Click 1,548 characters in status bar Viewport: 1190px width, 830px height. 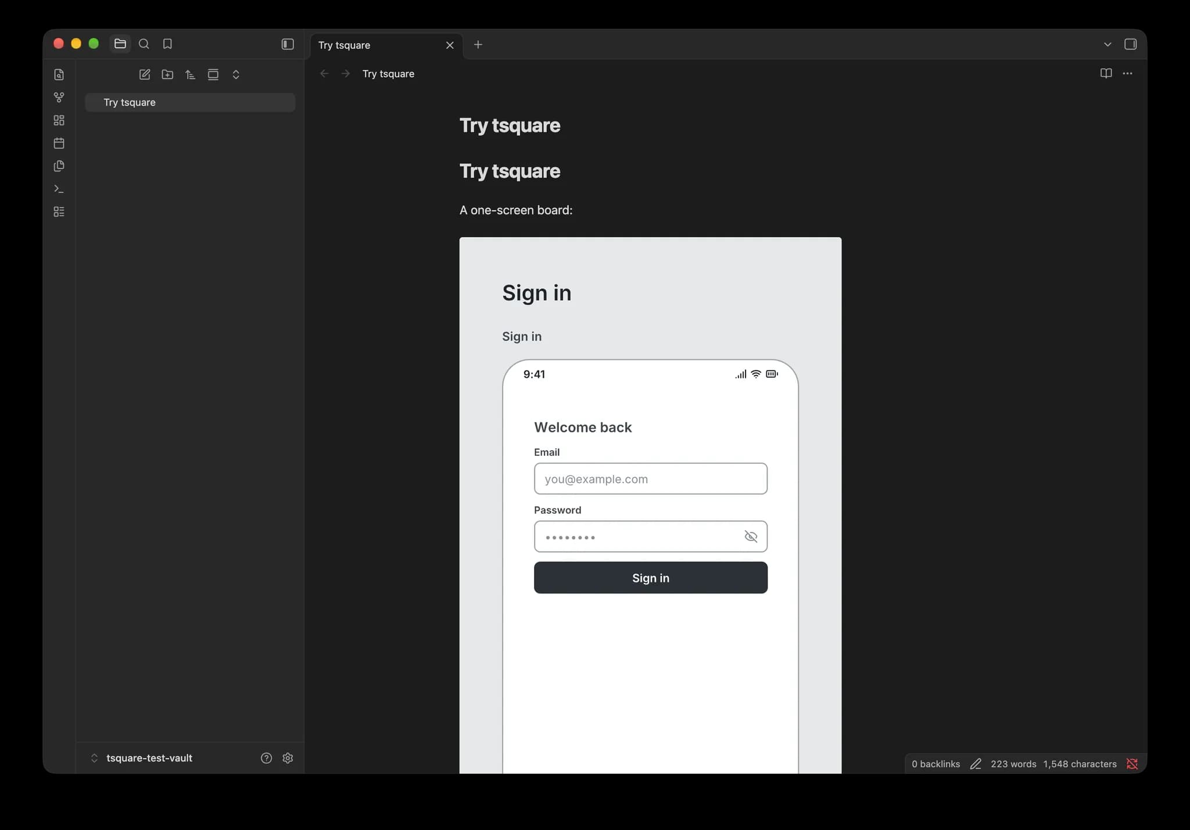1080,764
